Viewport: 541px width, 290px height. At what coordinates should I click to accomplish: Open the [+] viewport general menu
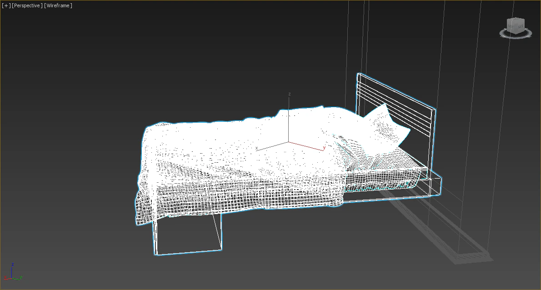(6, 5)
